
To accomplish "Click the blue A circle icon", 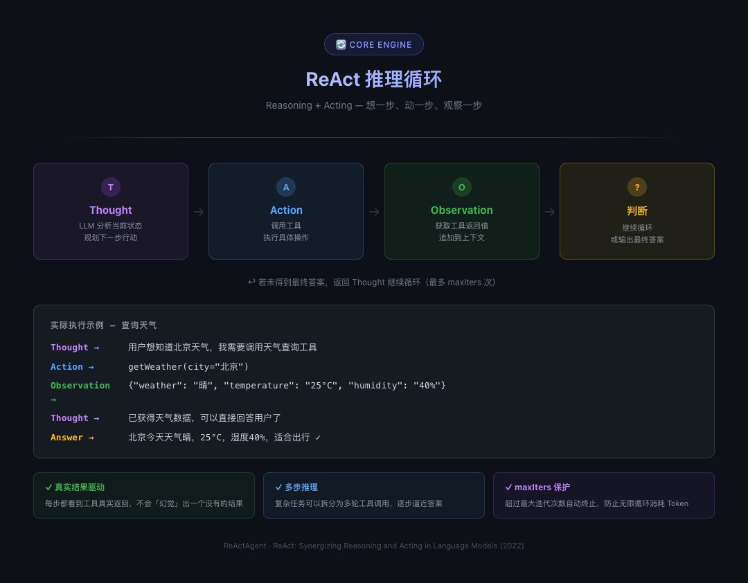I will pyautogui.click(x=286, y=187).
